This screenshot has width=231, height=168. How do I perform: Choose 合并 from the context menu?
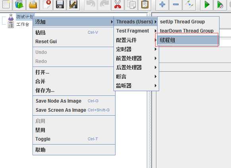point(73,81)
